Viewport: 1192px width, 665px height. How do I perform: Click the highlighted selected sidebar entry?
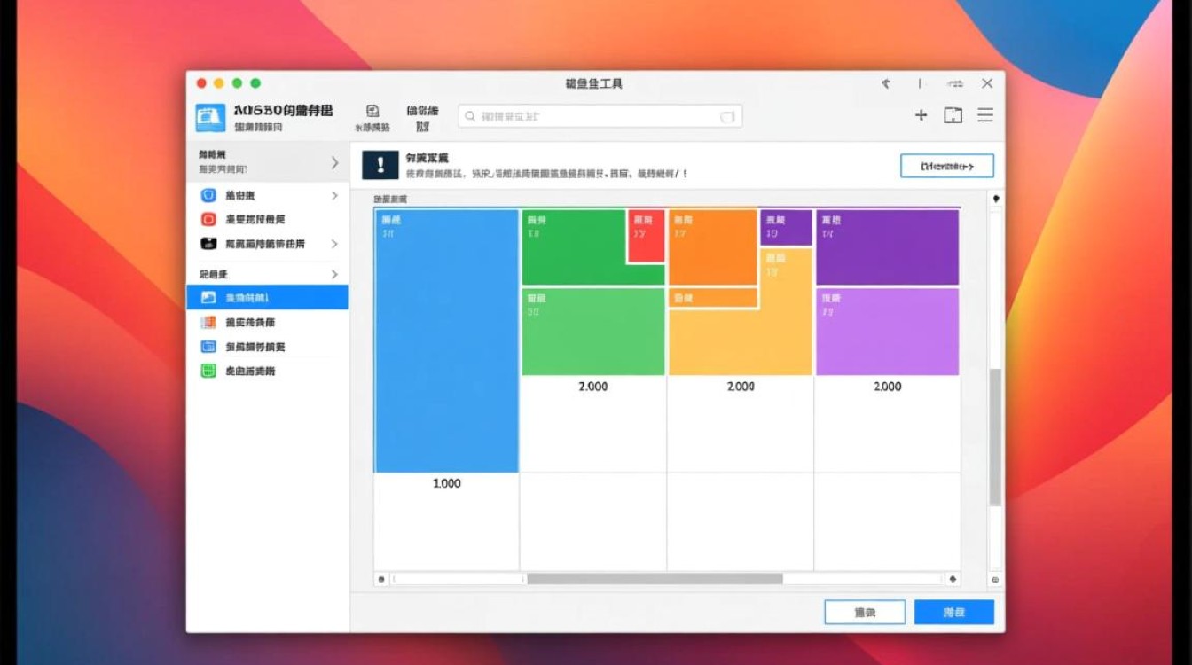tap(266, 297)
